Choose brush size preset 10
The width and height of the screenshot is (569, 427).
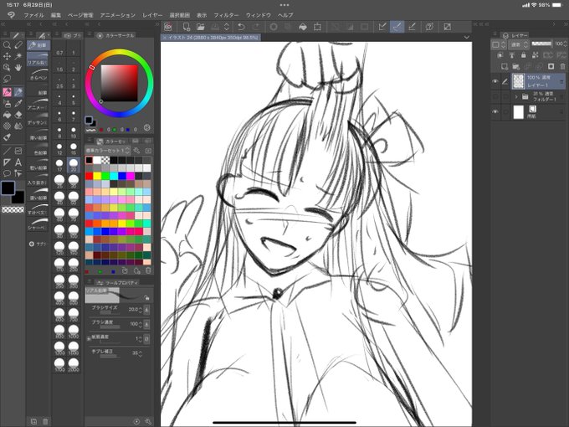pos(74,131)
